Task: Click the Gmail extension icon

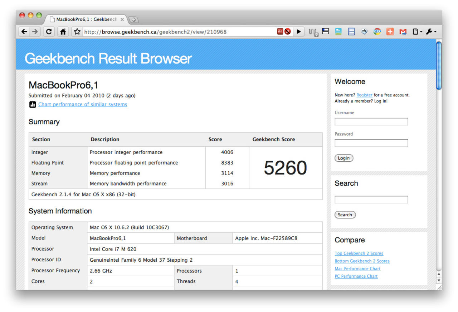Action: 403,32
